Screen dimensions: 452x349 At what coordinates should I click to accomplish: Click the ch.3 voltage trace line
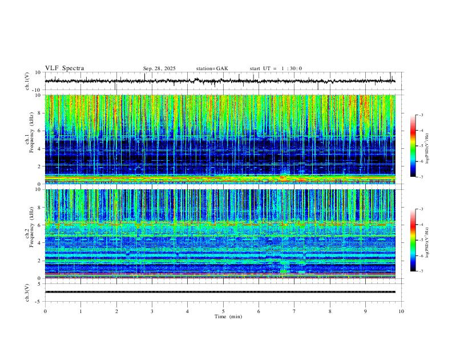[220, 292]
